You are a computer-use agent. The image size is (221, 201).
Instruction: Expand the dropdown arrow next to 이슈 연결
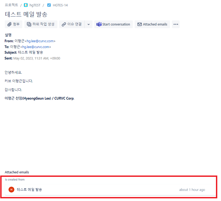(x=88, y=24)
